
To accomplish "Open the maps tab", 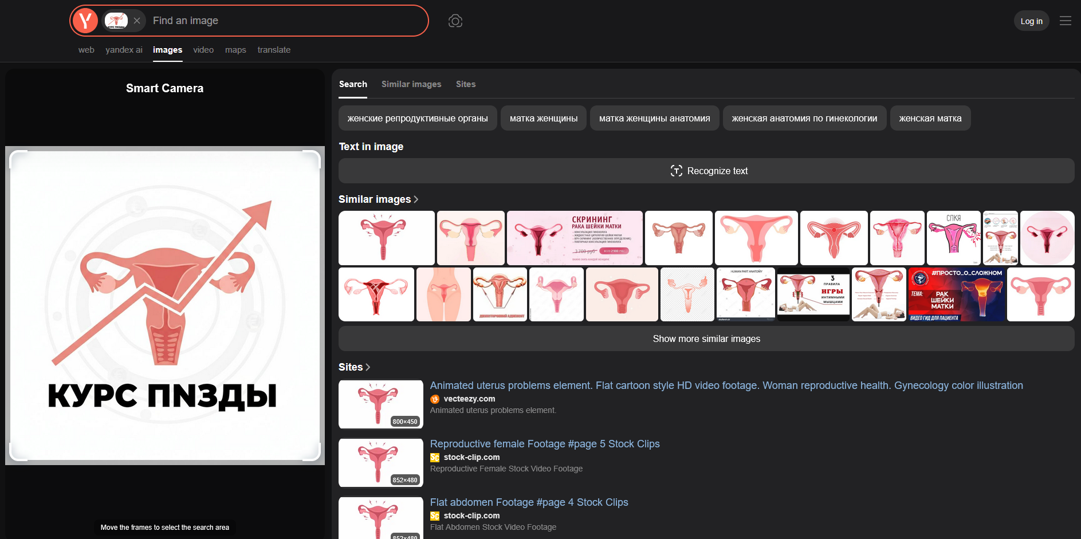I will [235, 50].
